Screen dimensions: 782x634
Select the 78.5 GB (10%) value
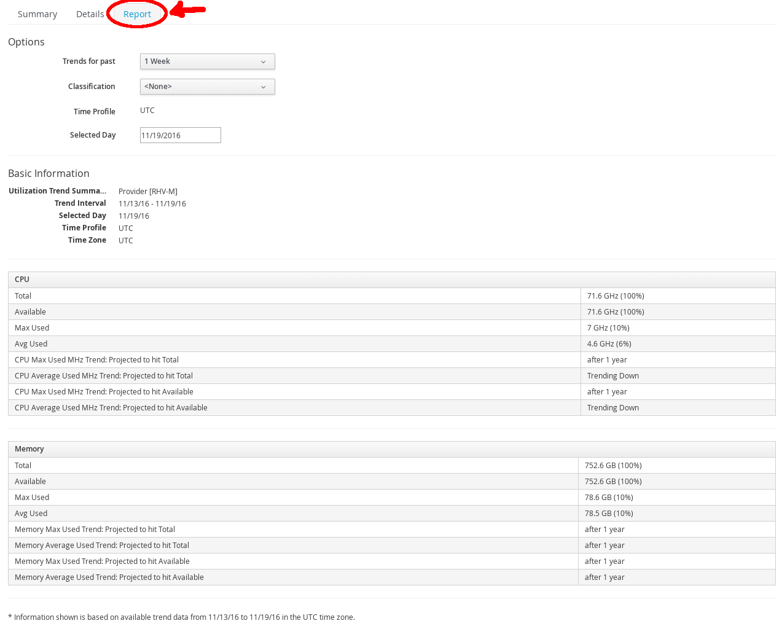point(609,514)
